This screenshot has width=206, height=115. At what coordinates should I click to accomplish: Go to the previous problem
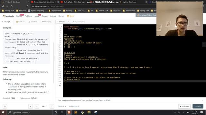(37, 106)
